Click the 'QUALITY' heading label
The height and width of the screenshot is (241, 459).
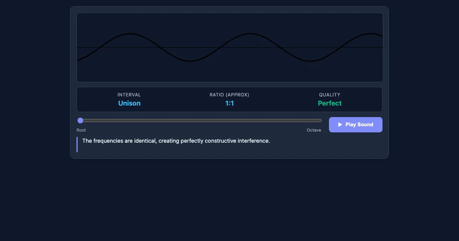pos(330,95)
